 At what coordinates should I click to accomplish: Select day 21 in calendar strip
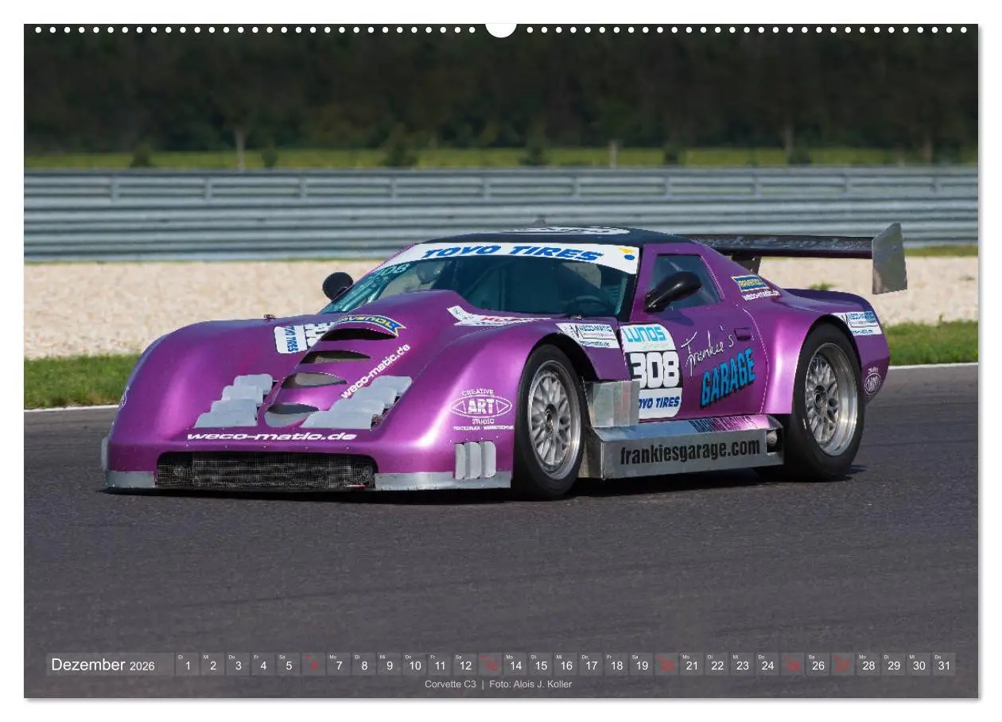click(692, 665)
